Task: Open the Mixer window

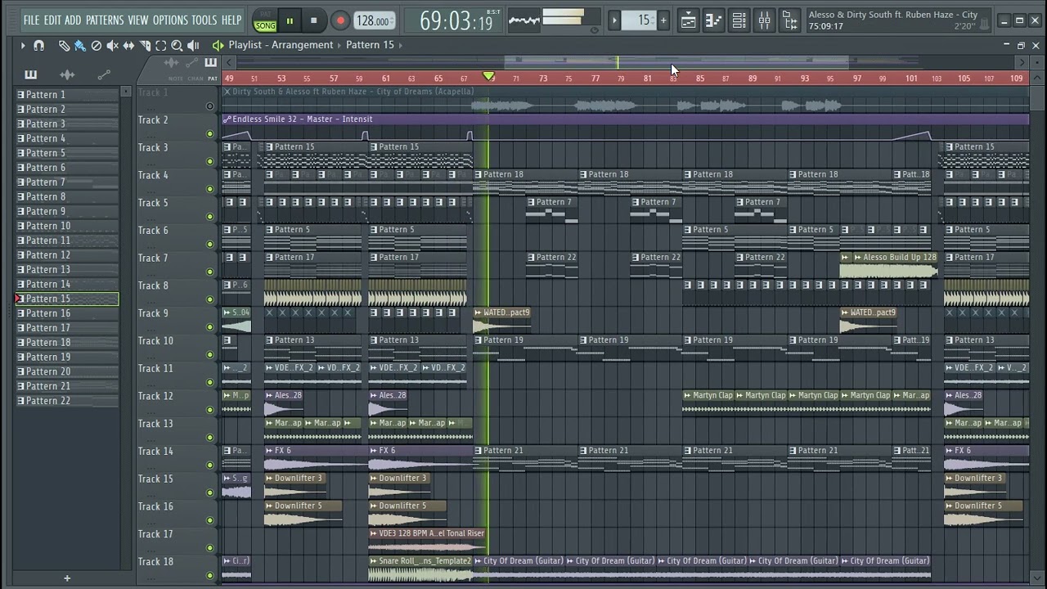Action: tap(764, 20)
